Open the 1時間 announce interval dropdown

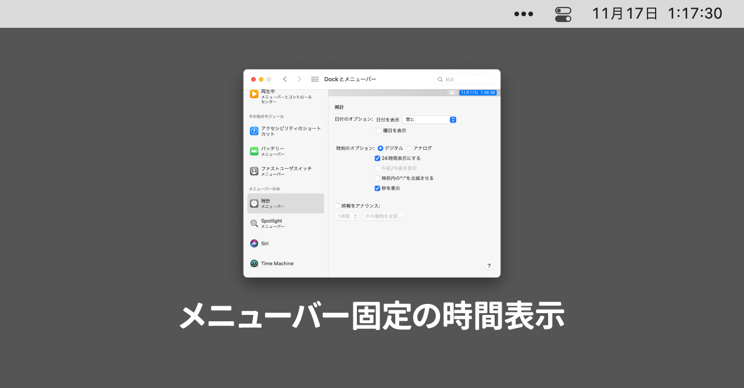point(347,216)
